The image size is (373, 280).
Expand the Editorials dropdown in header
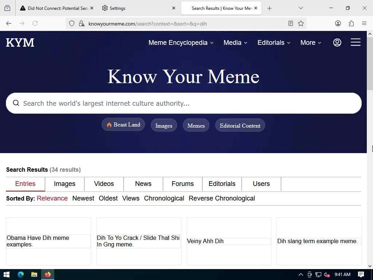pyautogui.click(x=274, y=43)
